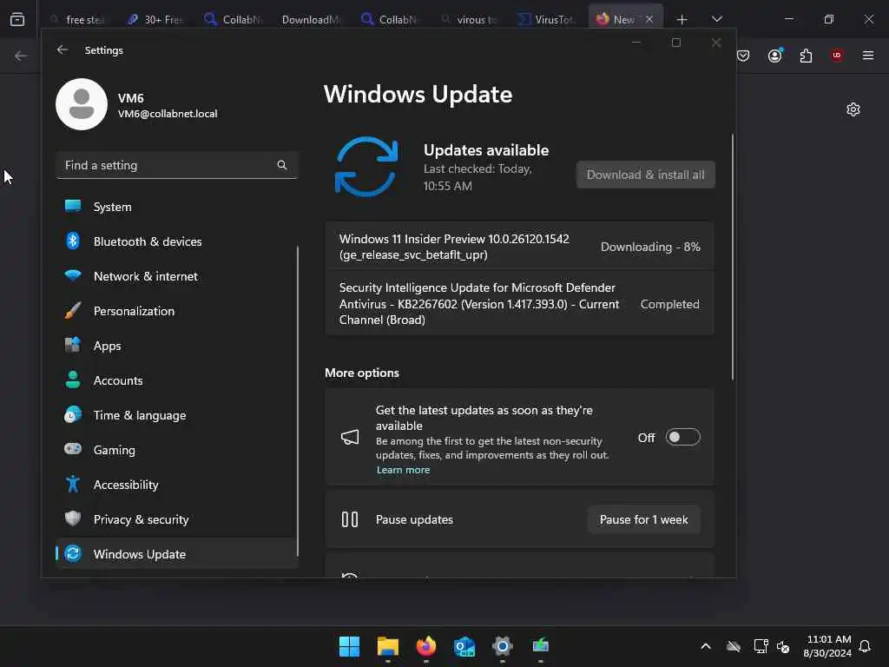Open a new Firefox tab

click(682, 20)
